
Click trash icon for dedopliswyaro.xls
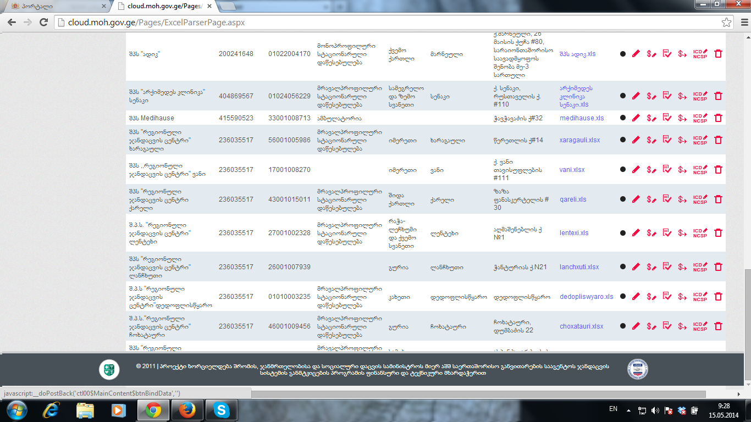point(718,297)
